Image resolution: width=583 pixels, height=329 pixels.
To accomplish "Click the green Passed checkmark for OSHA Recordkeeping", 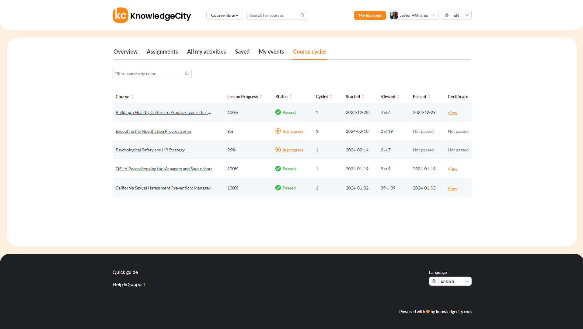I will point(278,168).
